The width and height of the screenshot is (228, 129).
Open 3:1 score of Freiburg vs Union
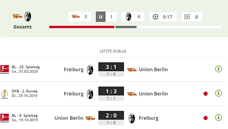click(111, 67)
